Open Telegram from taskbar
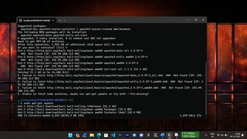 point(134,135)
